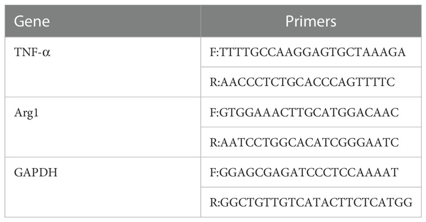Click the word Primers in header

pyautogui.click(x=311, y=21)
